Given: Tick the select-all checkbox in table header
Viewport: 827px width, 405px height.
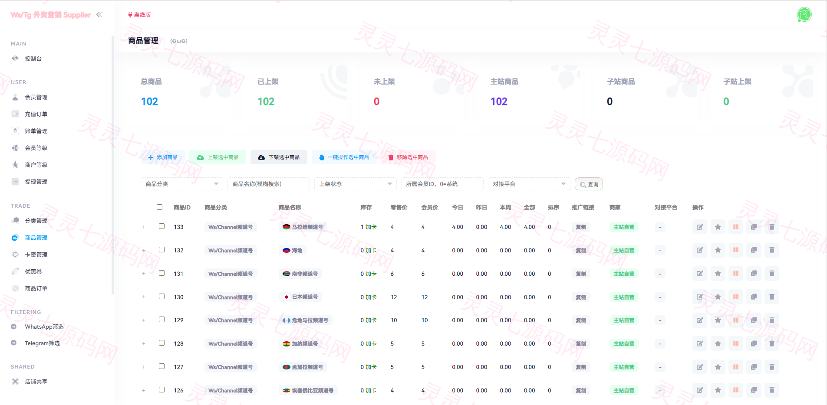Looking at the screenshot, I should click(160, 207).
